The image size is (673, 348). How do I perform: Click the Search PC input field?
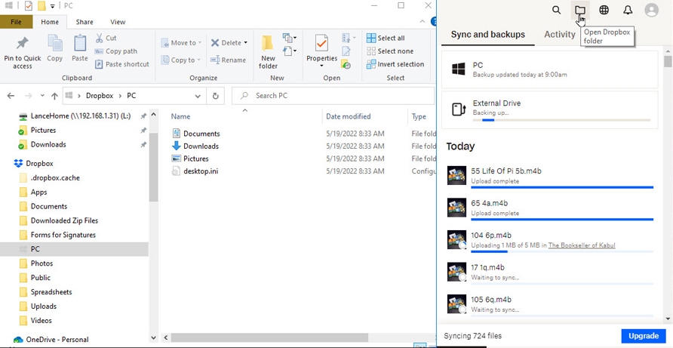point(333,96)
